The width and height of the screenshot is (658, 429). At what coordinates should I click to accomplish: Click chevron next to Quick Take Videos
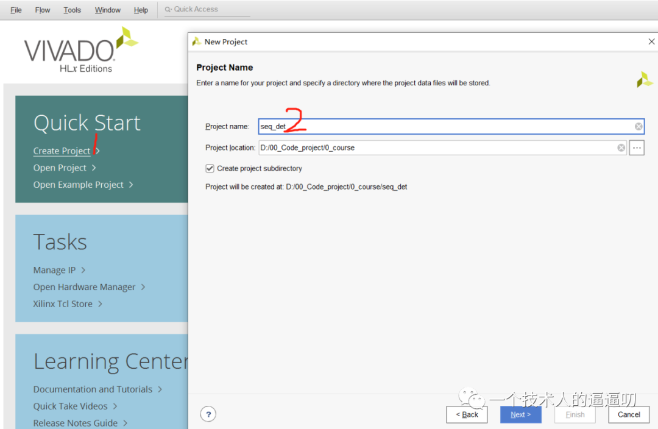tap(115, 406)
